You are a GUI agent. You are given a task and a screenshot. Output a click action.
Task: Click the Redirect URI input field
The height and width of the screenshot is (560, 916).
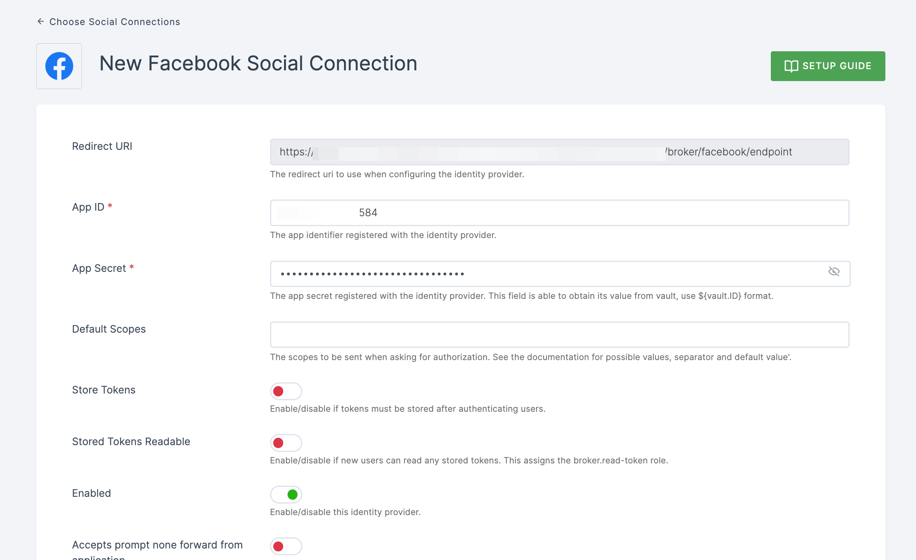559,151
